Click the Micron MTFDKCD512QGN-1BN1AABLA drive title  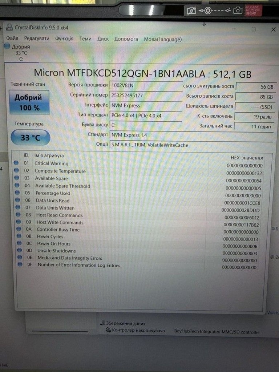(x=142, y=73)
